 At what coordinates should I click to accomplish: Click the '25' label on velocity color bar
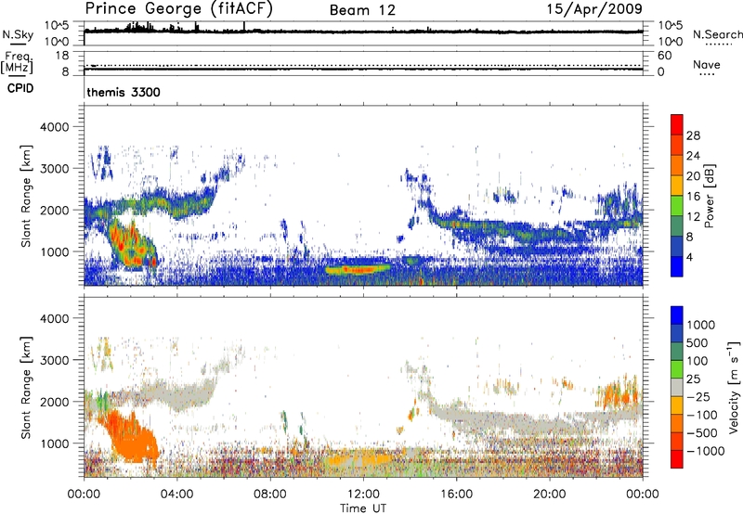[x=693, y=379]
